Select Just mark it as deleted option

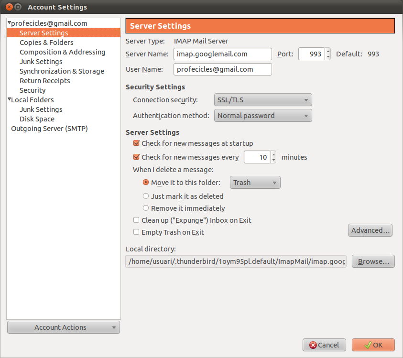tap(146, 196)
